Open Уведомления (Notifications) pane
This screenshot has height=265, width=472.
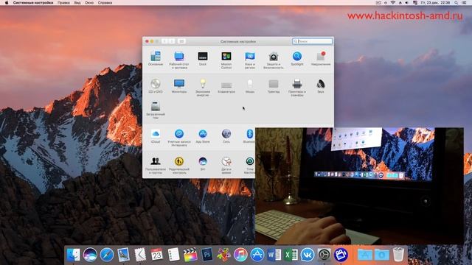(x=321, y=58)
